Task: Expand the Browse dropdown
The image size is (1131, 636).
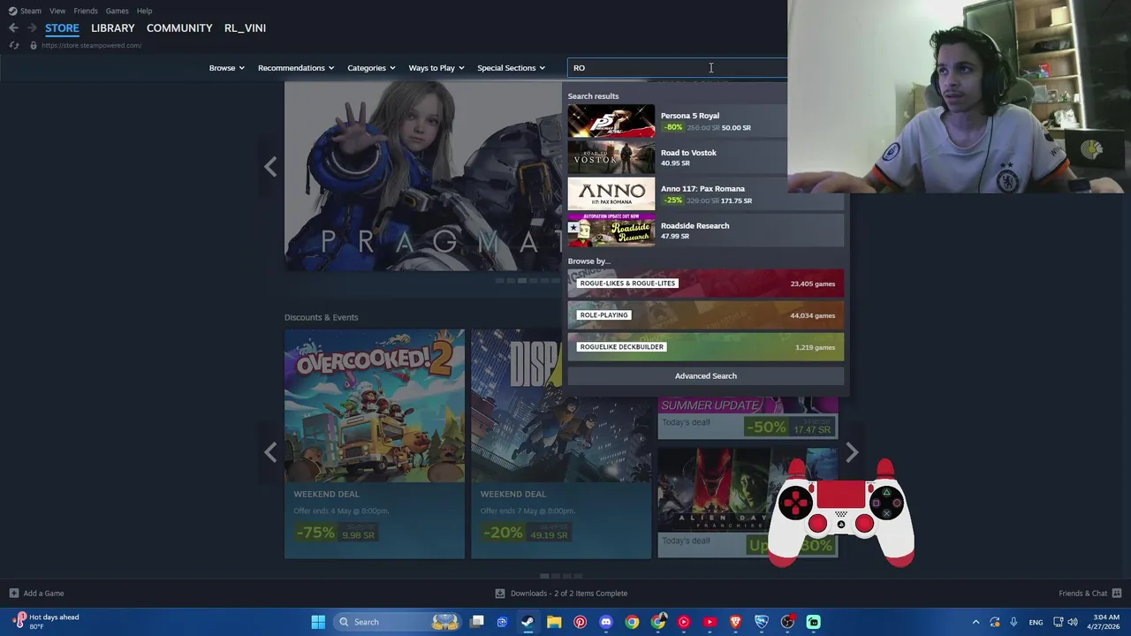Action: 226,68
